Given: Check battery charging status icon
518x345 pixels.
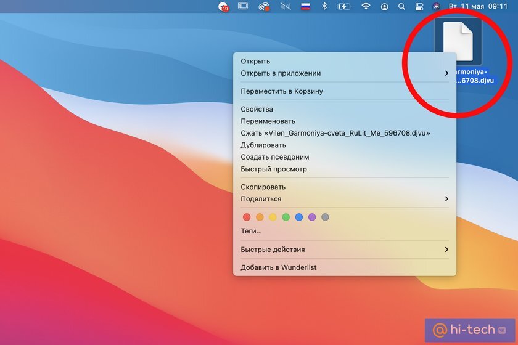Looking at the screenshot, I should (344, 6).
